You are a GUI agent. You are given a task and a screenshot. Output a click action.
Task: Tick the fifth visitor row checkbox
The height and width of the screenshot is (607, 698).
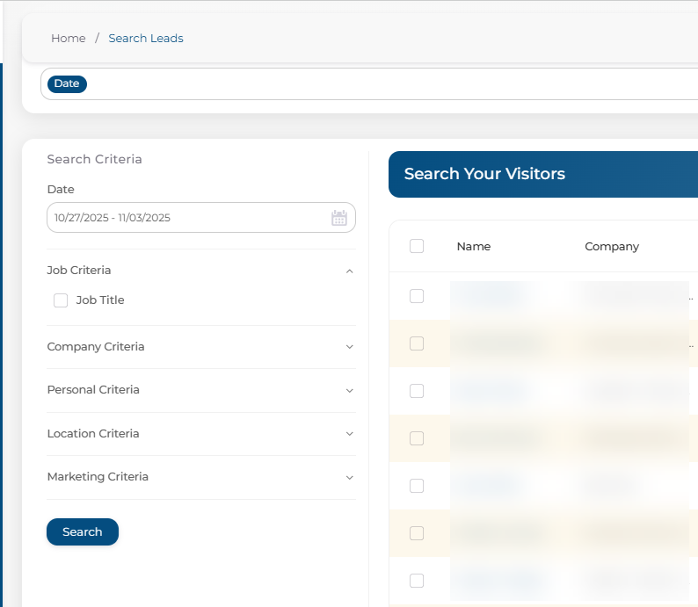pos(417,486)
